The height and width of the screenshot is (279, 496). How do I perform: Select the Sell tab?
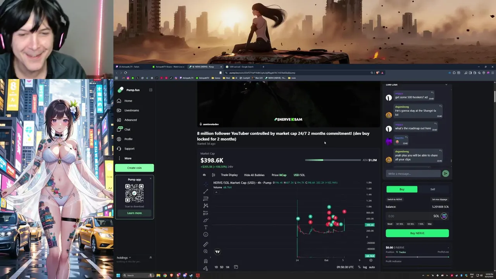click(433, 189)
